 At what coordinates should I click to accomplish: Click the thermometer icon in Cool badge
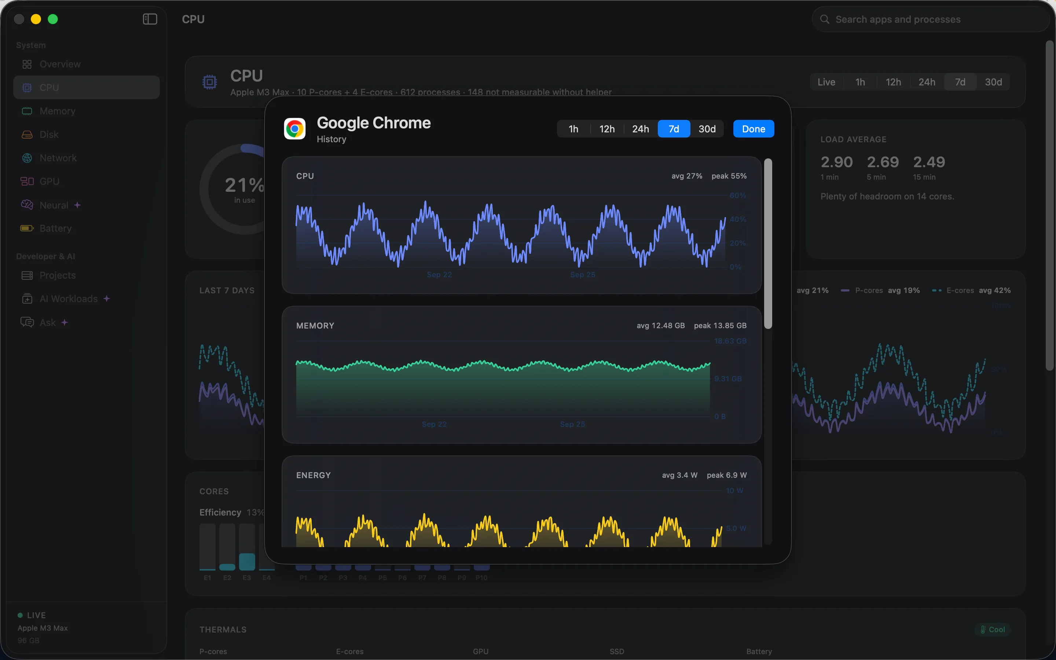click(x=983, y=630)
